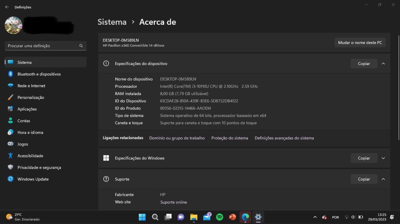Open Hora e idioma settings
The image size is (400, 224).
(x=46, y=132)
